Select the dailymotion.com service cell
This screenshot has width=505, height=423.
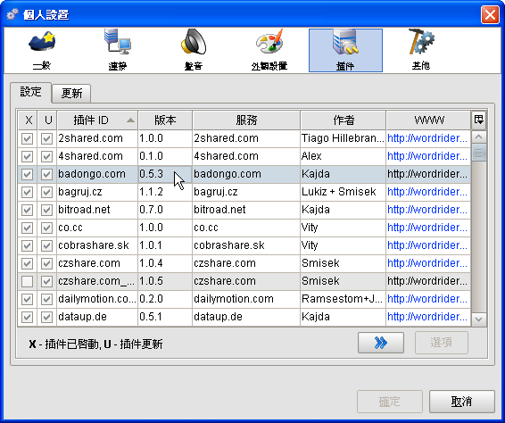[x=246, y=299]
